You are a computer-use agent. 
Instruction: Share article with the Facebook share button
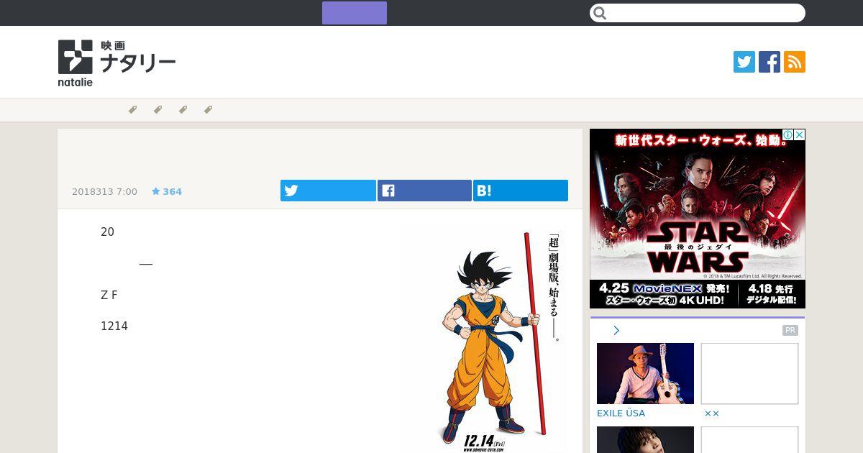tap(424, 191)
